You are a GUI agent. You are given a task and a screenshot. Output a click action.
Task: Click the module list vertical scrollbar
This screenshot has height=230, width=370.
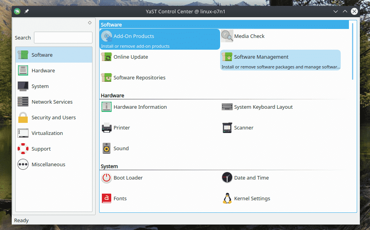click(352, 51)
